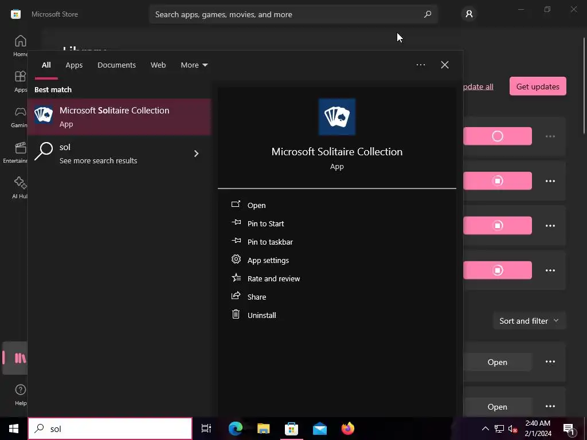Show hidden system tray icons
587x440 pixels.
(x=485, y=429)
